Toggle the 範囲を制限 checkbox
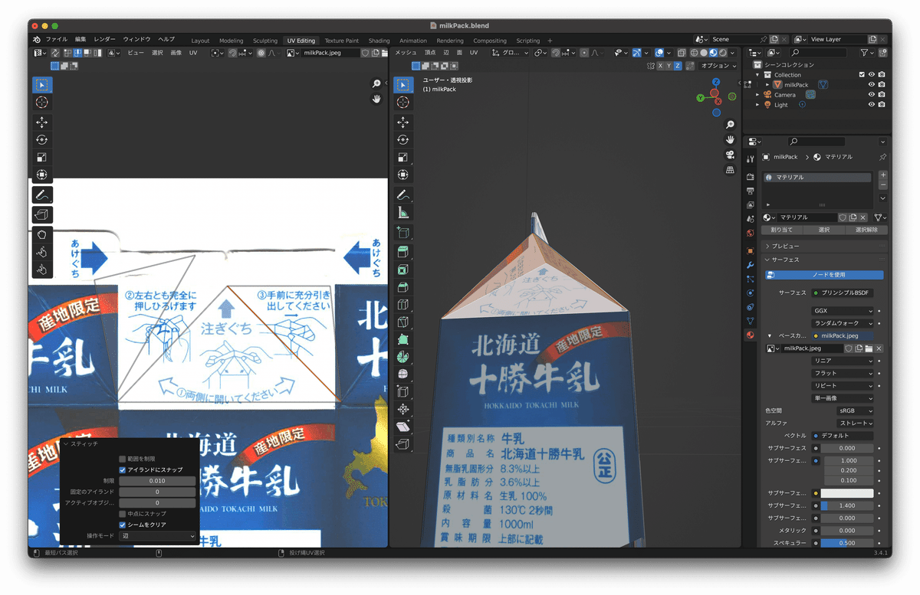The width and height of the screenshot is (920, 595). pyautogui.click(x=123, y=459)
